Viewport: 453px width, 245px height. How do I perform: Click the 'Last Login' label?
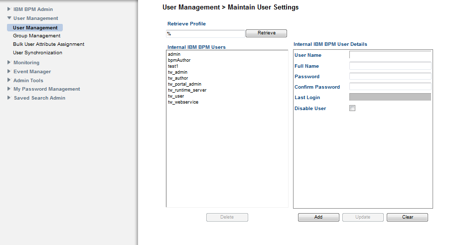coord(307,98)
